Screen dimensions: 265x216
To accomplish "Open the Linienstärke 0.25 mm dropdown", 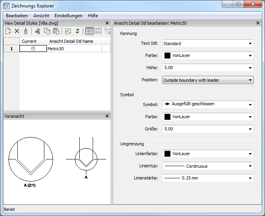I will click(x=208, y=178).
